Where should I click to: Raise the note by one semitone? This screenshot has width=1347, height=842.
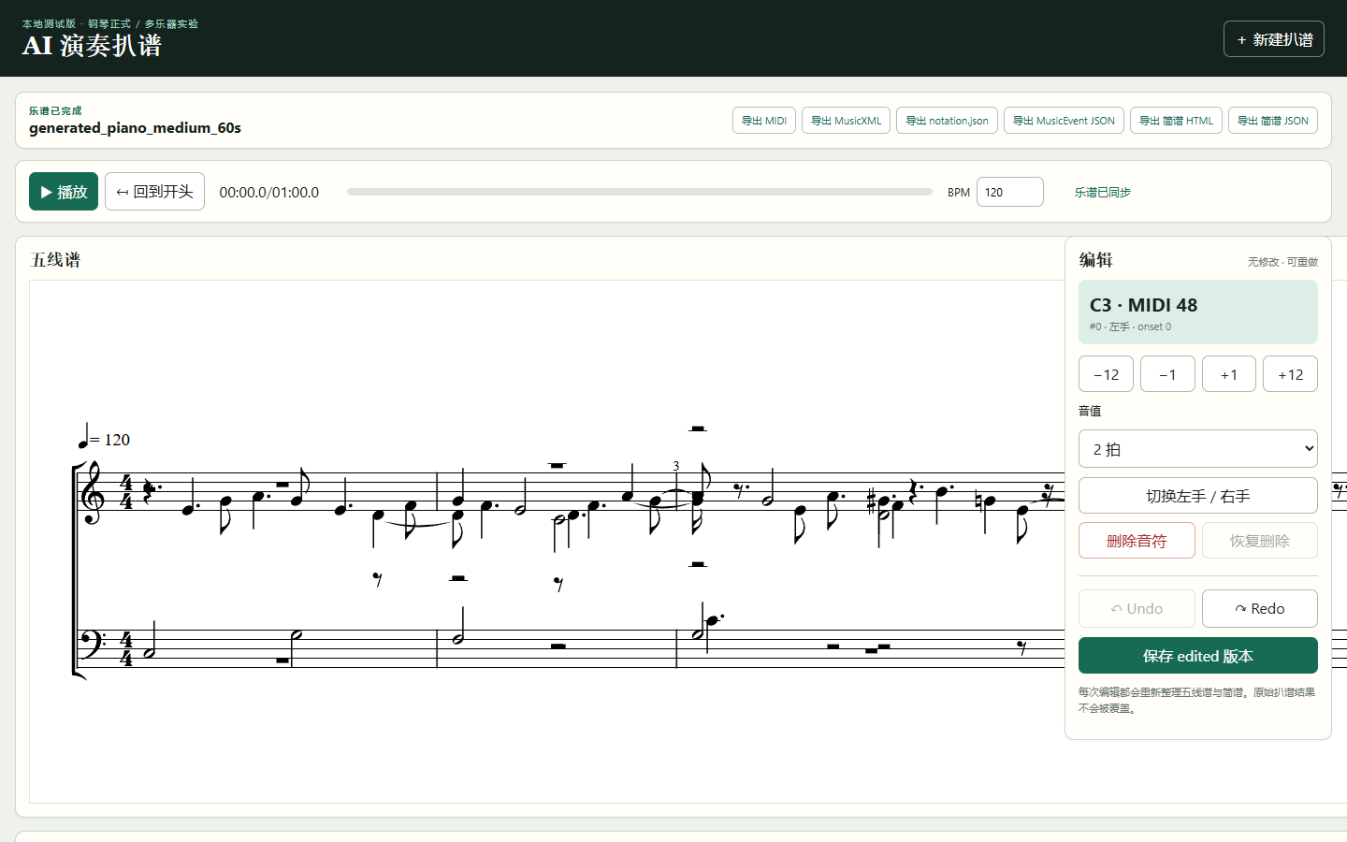[x=1229, y=374]
